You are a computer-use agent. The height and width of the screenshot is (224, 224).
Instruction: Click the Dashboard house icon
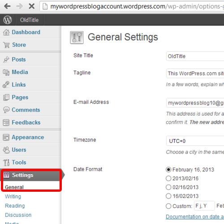(x=6, y=32)
